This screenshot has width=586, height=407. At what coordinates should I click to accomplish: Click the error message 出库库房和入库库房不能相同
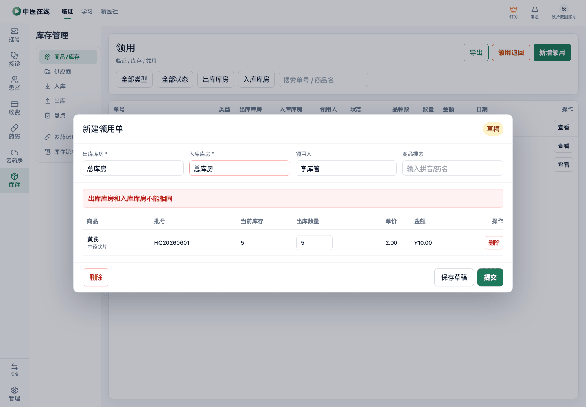(130, 198)
